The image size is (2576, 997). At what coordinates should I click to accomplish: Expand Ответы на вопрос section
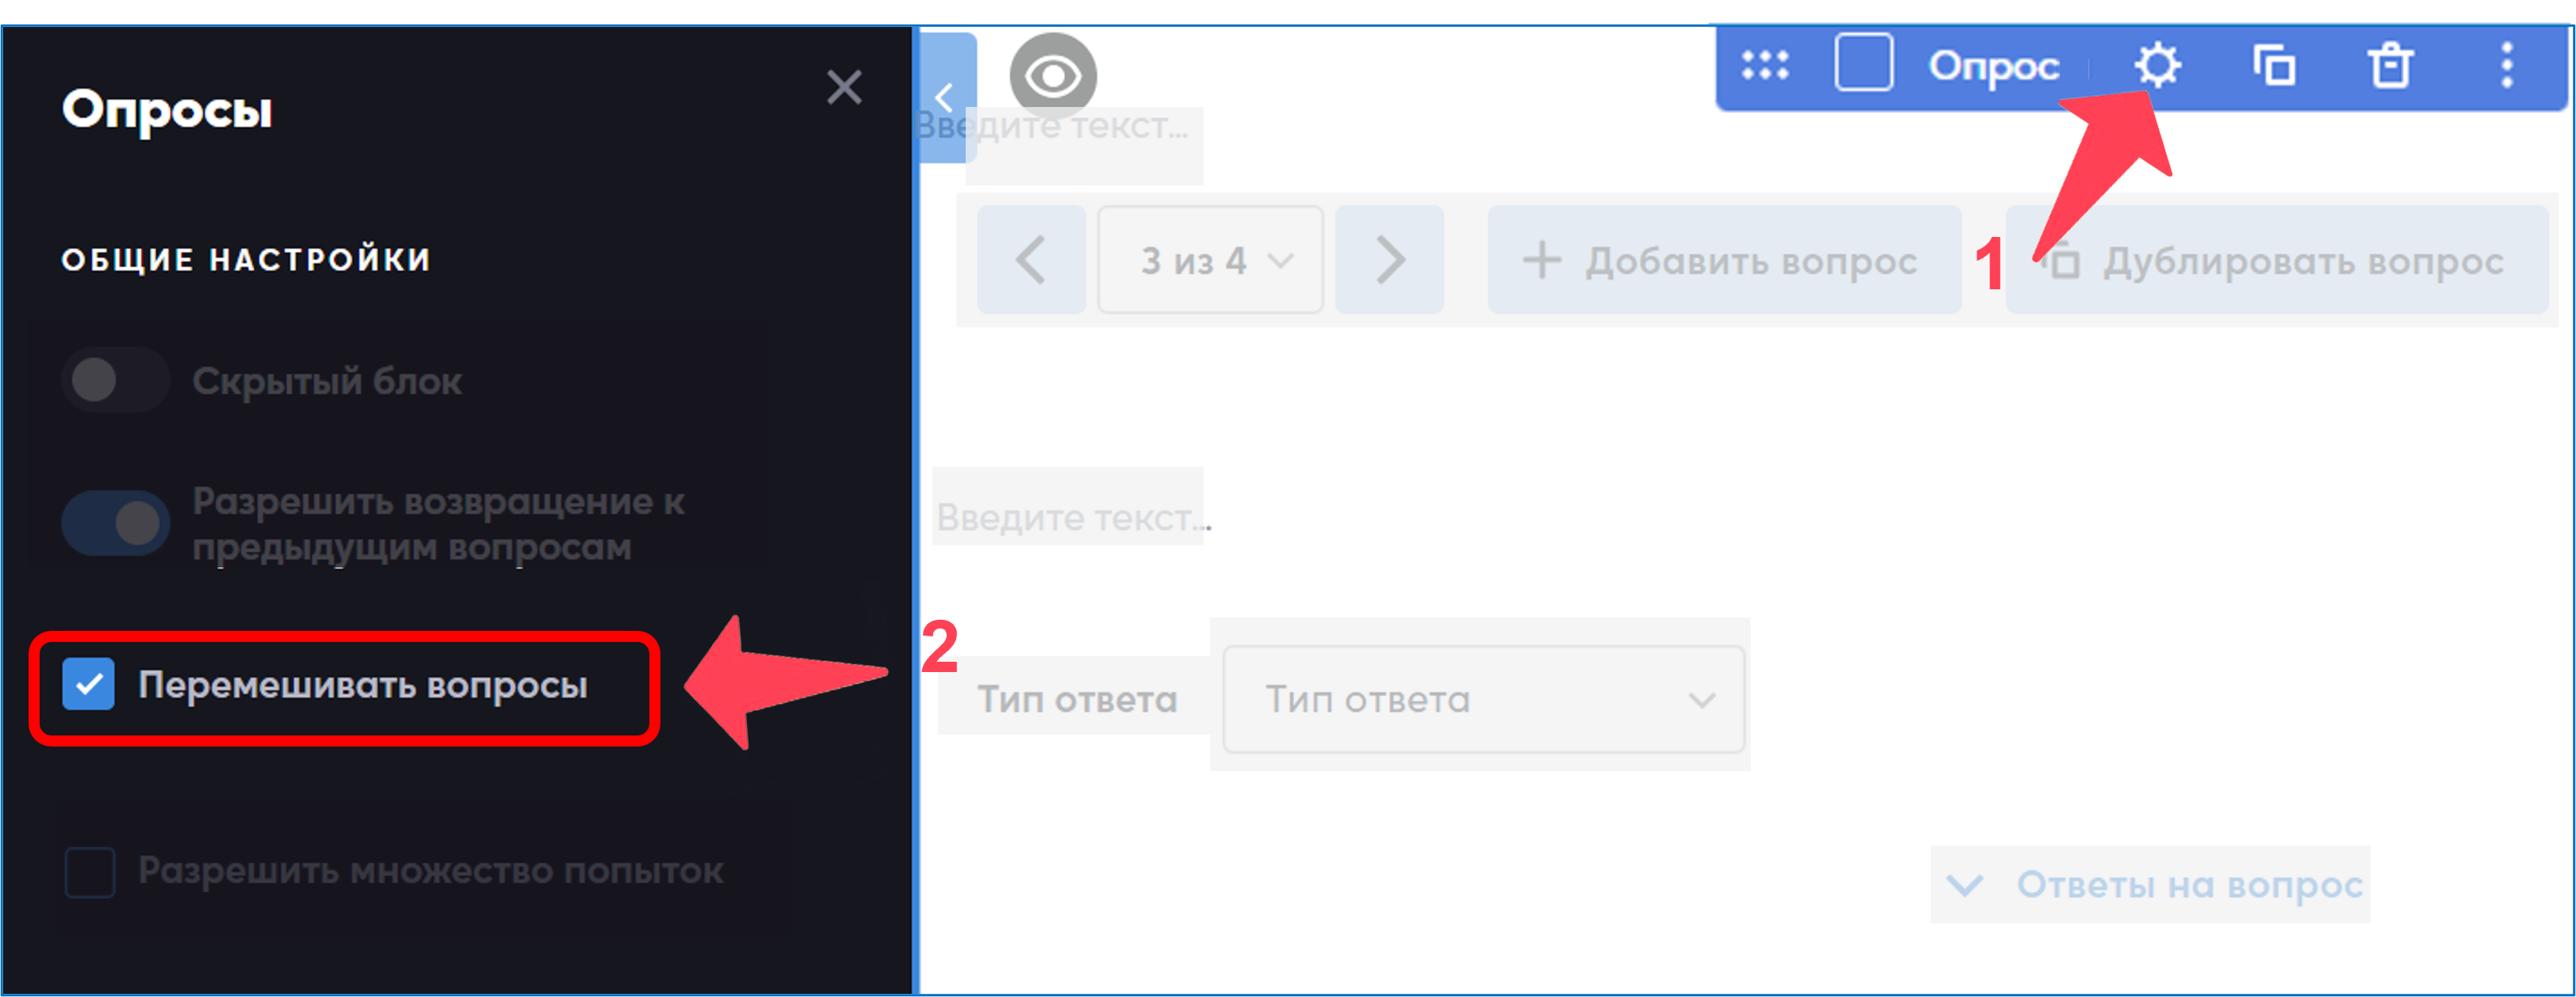tap(2151, 885)
